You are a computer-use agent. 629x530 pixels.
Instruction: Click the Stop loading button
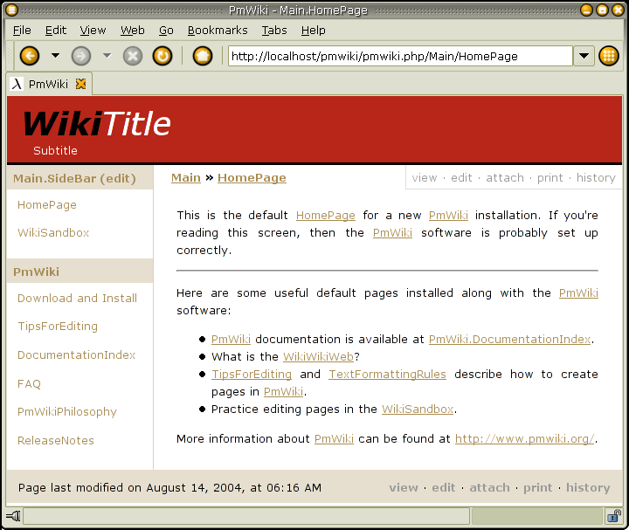coord(133,56)
